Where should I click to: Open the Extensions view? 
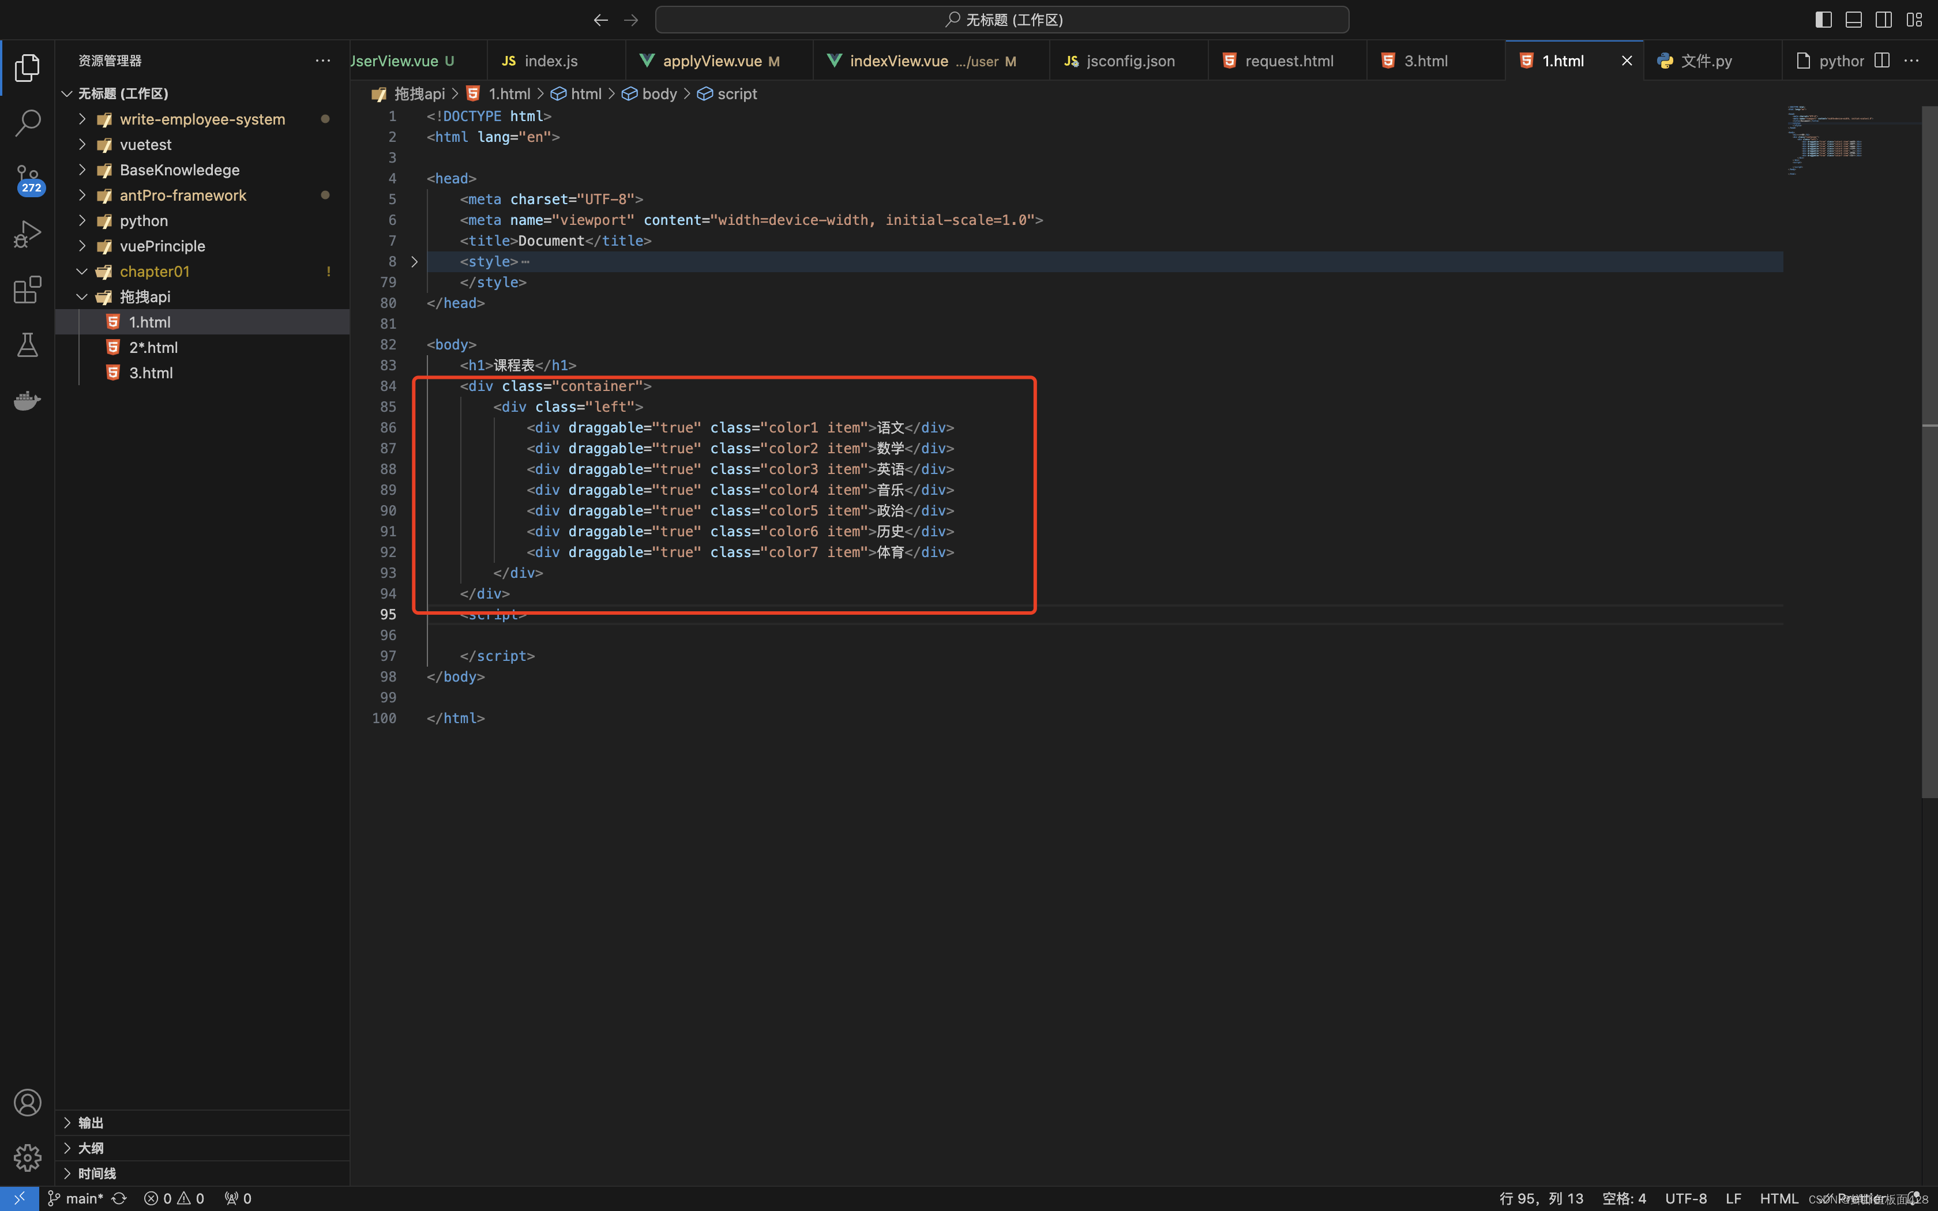pos(27,290)
